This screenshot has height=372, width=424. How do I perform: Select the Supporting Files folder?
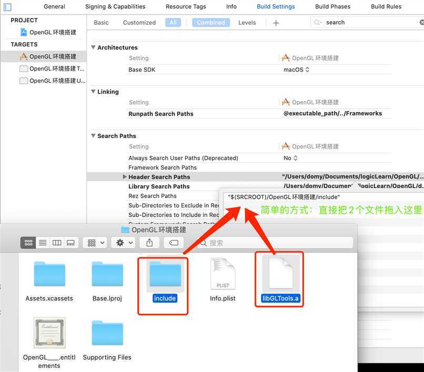tap(107, 340)
